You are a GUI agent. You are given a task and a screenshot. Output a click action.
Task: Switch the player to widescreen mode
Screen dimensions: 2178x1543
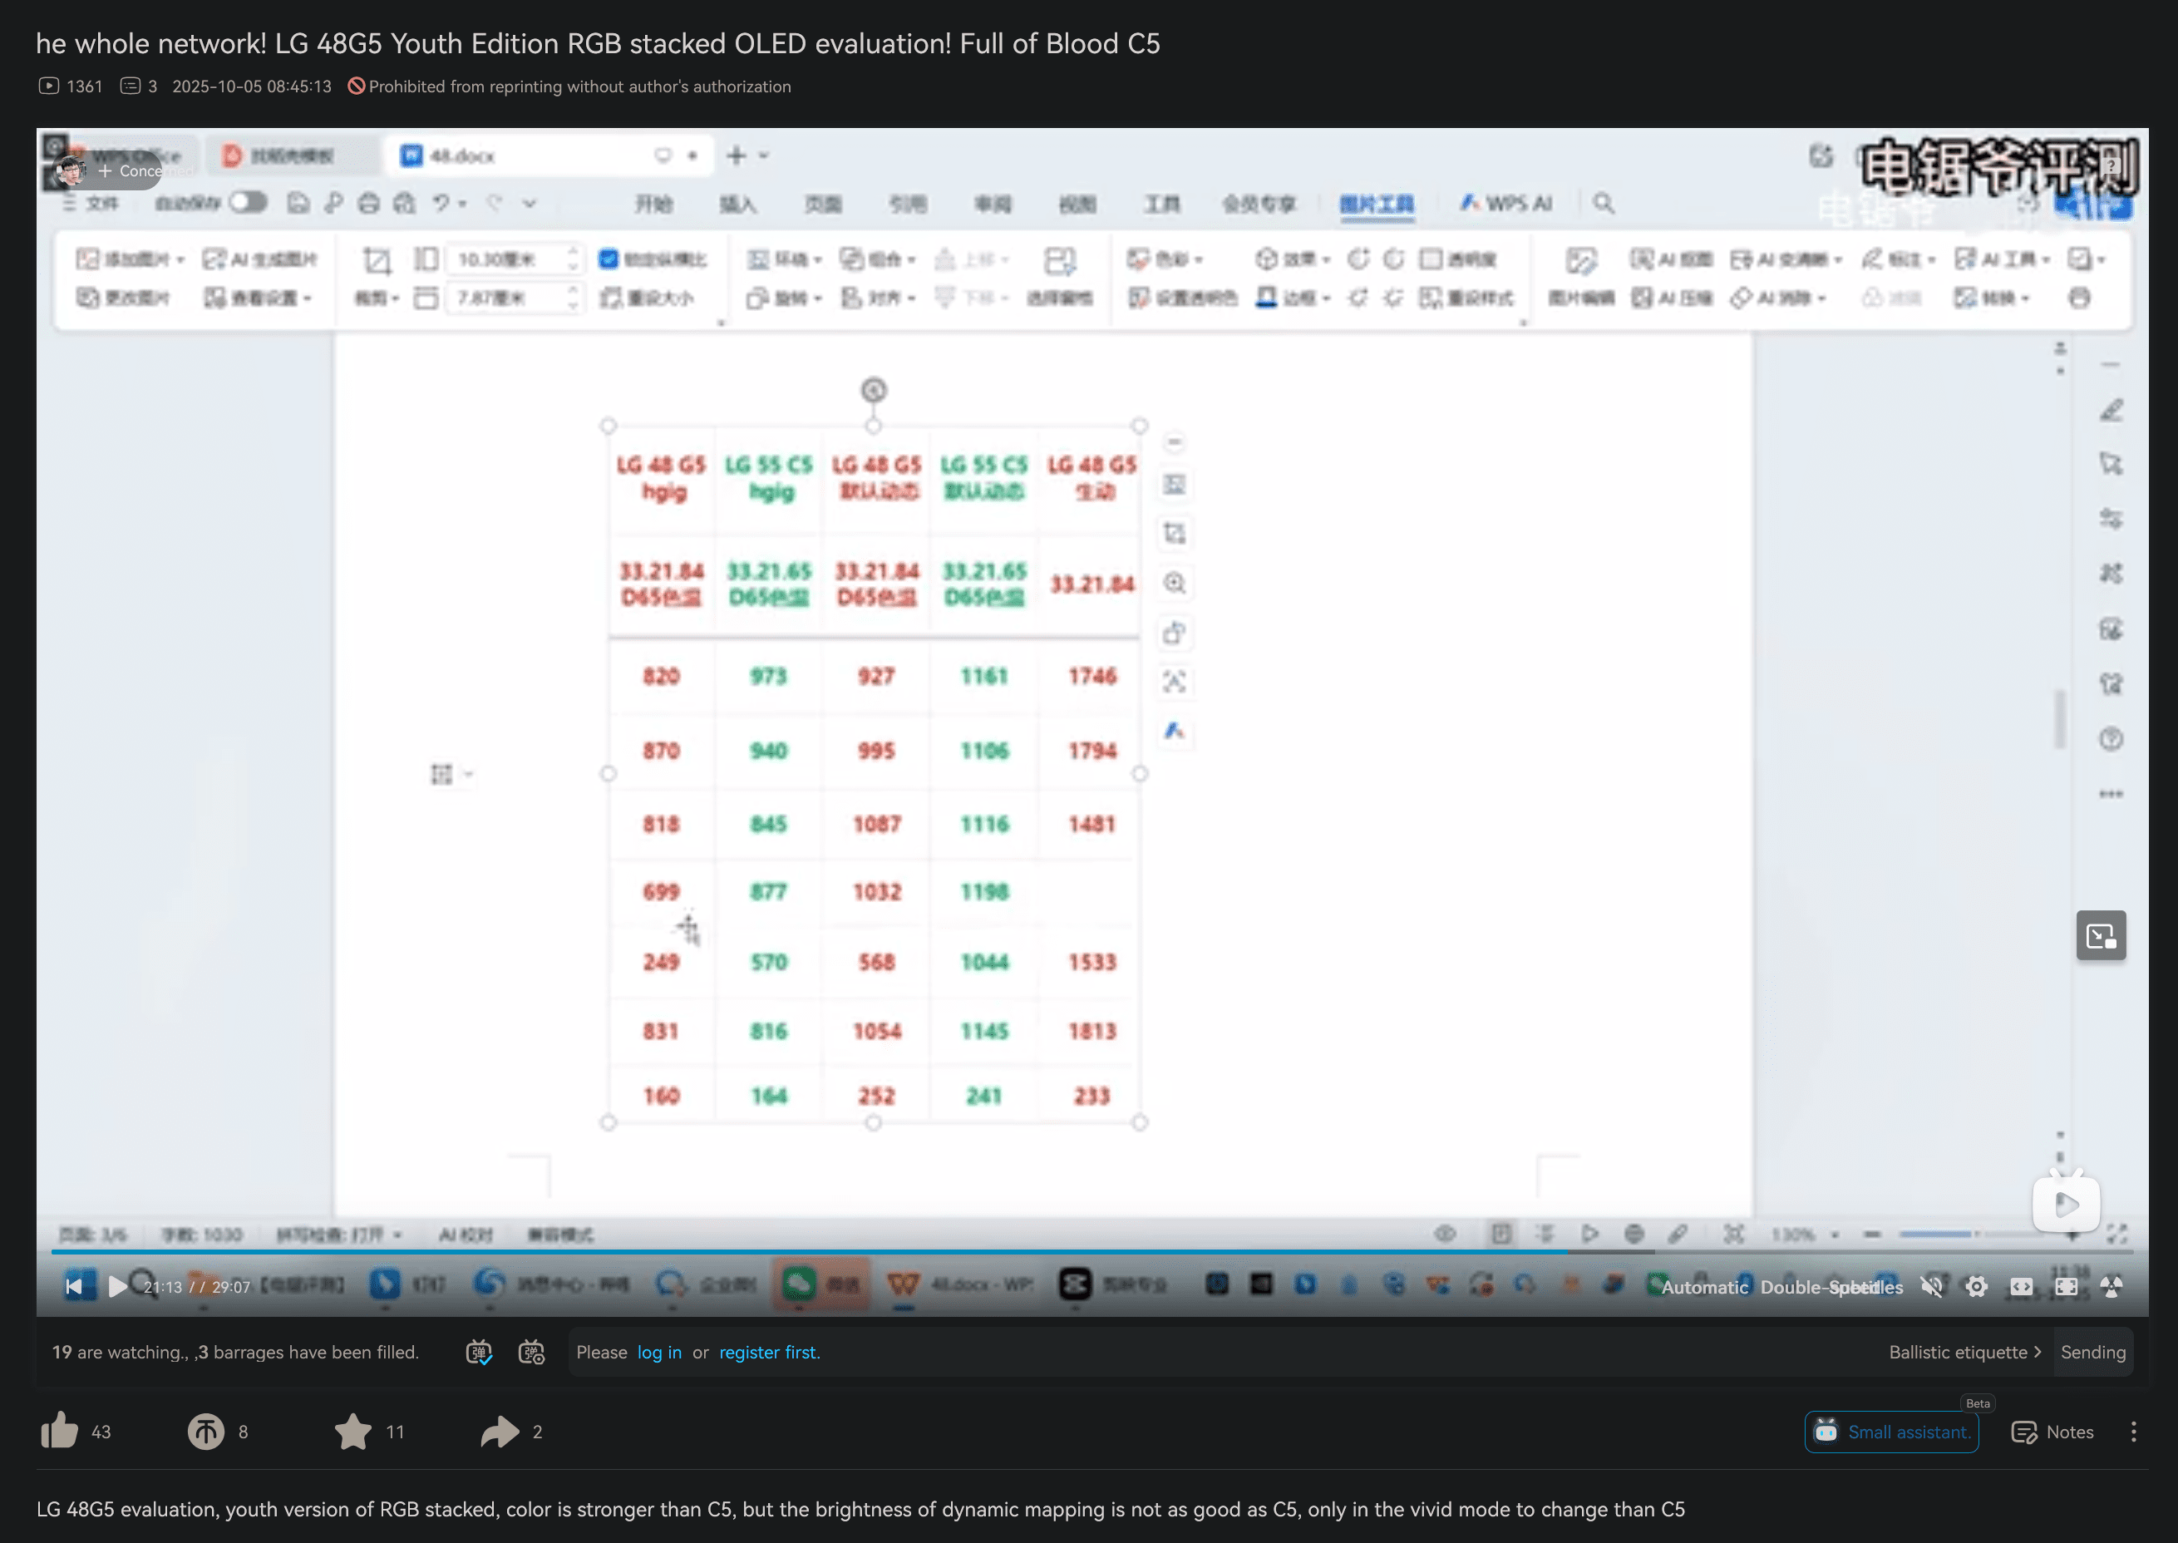pos(2021,1286)
